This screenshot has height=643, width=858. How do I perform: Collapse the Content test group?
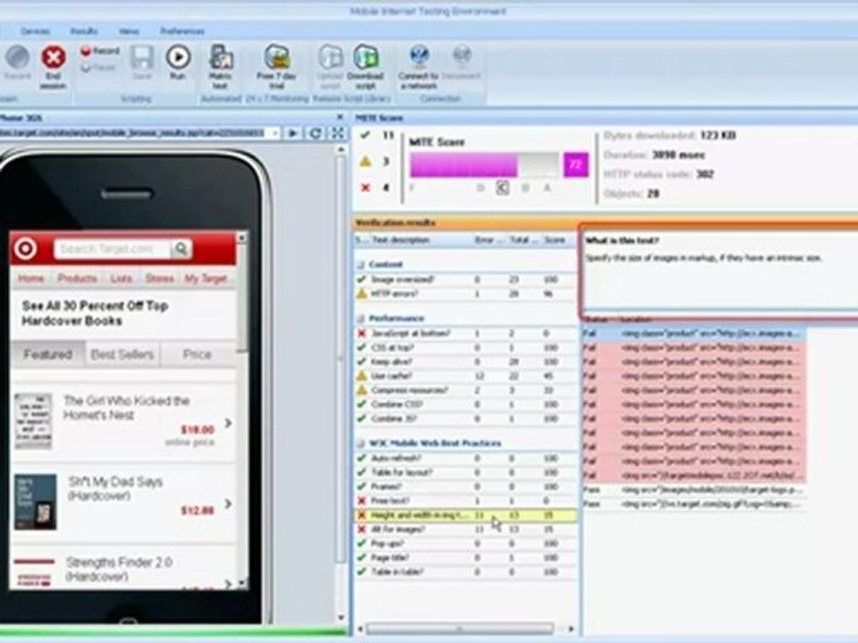[x=360, y=264]
